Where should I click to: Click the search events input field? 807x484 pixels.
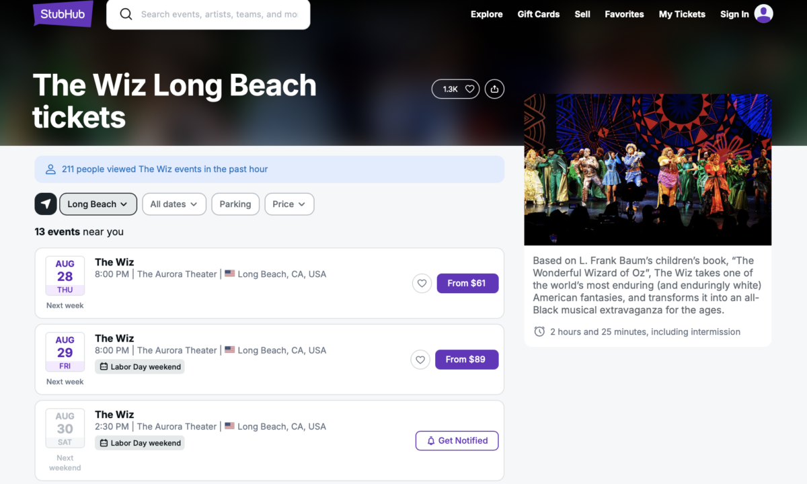pos(219,14)
